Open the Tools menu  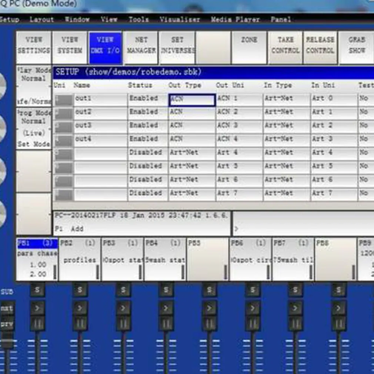coord(138,19)
